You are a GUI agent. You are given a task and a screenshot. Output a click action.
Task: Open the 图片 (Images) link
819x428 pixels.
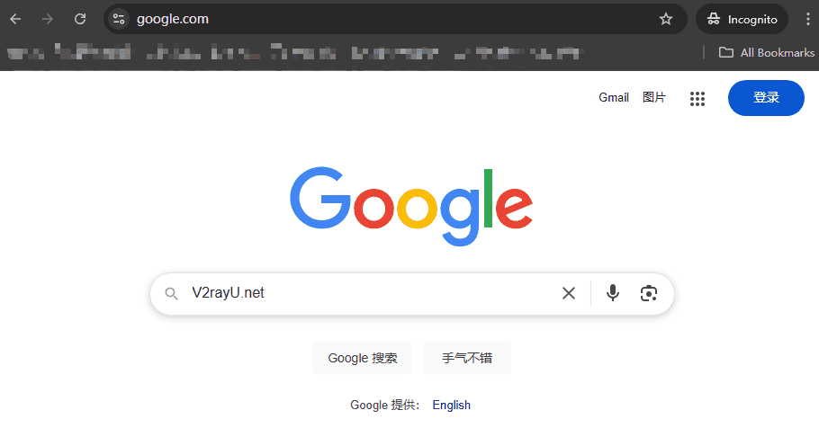[654, 98]
